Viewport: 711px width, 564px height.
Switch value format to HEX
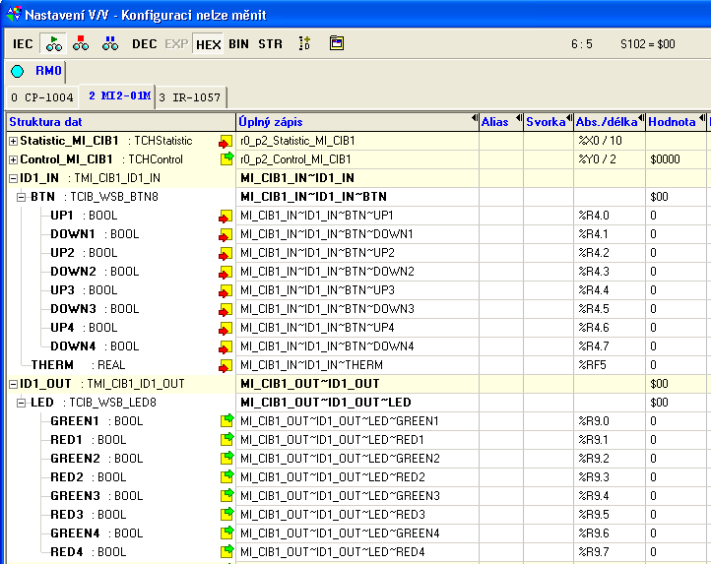click(208, 44)
